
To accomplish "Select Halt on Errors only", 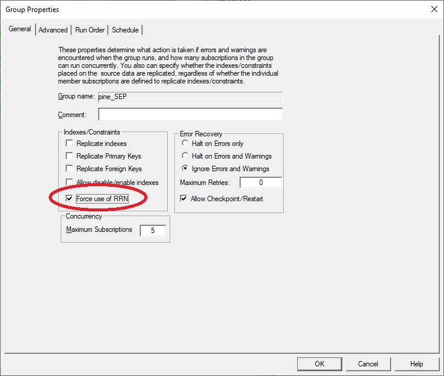I will (184, 144).
